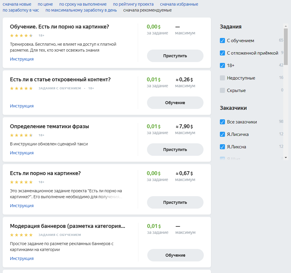
Task: Click the star rating on the "Модерация баннеров" card
Action: click(21, 235)
